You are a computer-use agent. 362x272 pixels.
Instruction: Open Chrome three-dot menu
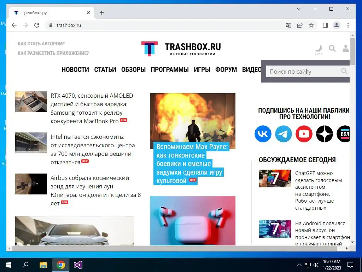pyautogui.click(x=348, y=25)
